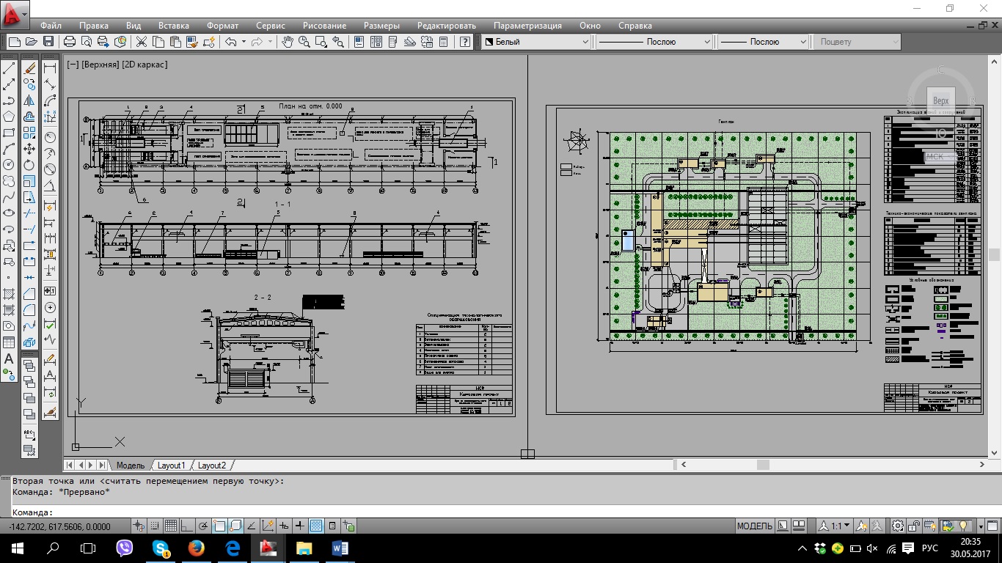This screenshot has width=1002, height=563.
Task: Open the 1:1 annotation scale dropdown
Action: [x=835, y=526]
